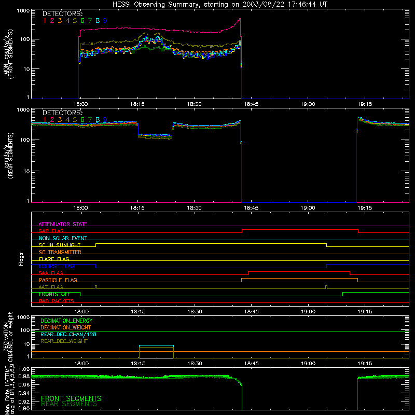Click the FRONTS_OFF flag label
This screenshot has height=415, width=415.
(54, 294)
